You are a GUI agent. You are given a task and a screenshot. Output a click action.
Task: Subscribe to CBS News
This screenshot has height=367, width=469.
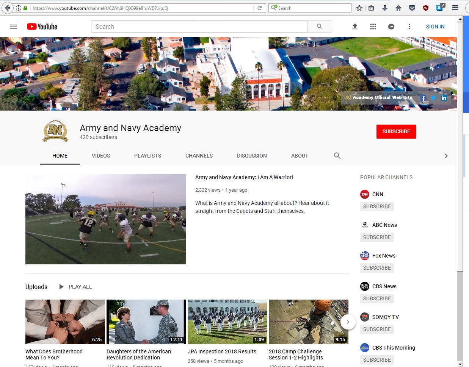(377, 298)
